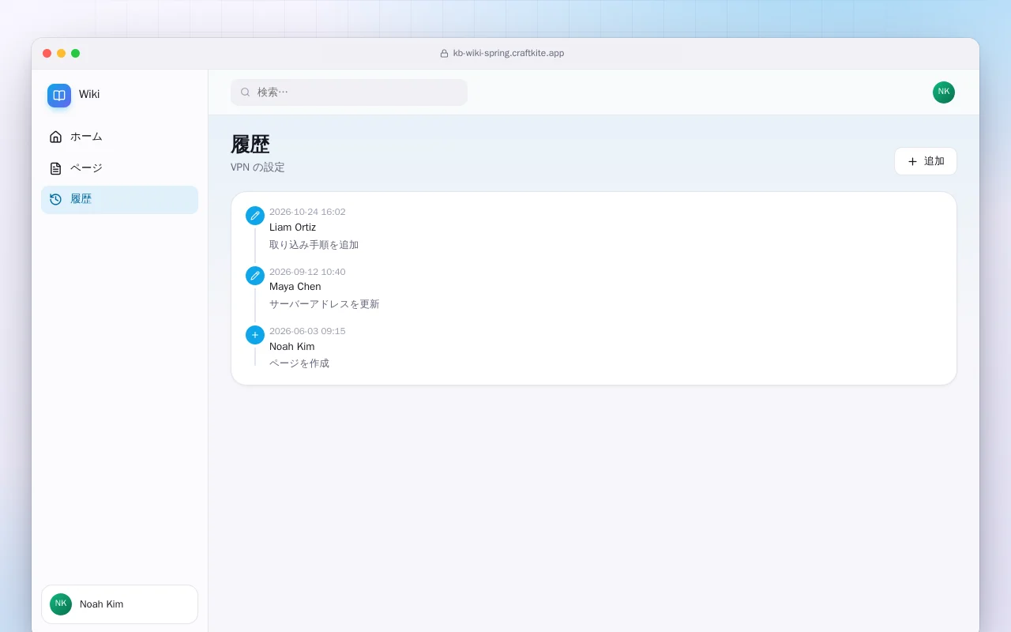This screenshot has height=632, width=1011.
Task: Click the document icon beside ページ
Action: pyautogui.click(x=55, y=168)
